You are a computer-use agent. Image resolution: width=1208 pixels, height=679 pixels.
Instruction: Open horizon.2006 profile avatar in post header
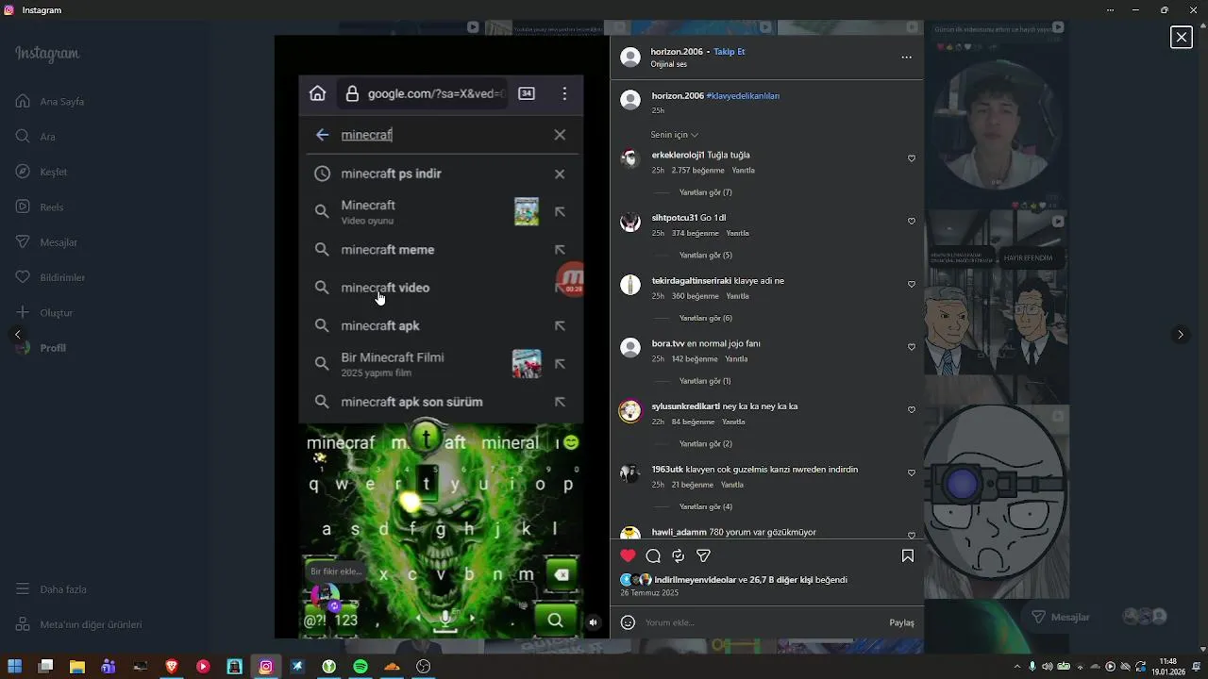630,58
